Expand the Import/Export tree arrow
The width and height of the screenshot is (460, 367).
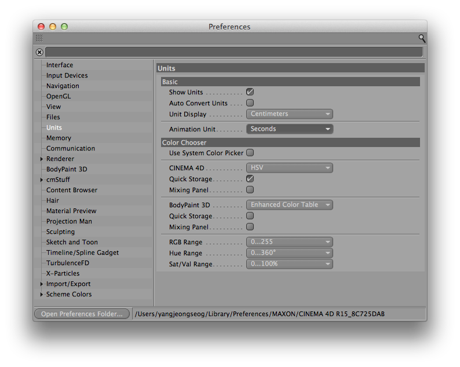[x=41, y=284]
